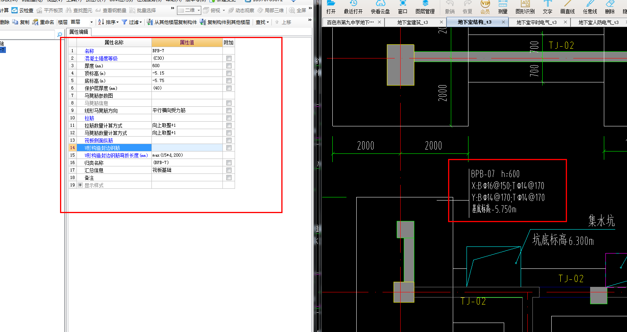Open 查找图元 find element
Viewport: 627px width, 332px height.
79,10
